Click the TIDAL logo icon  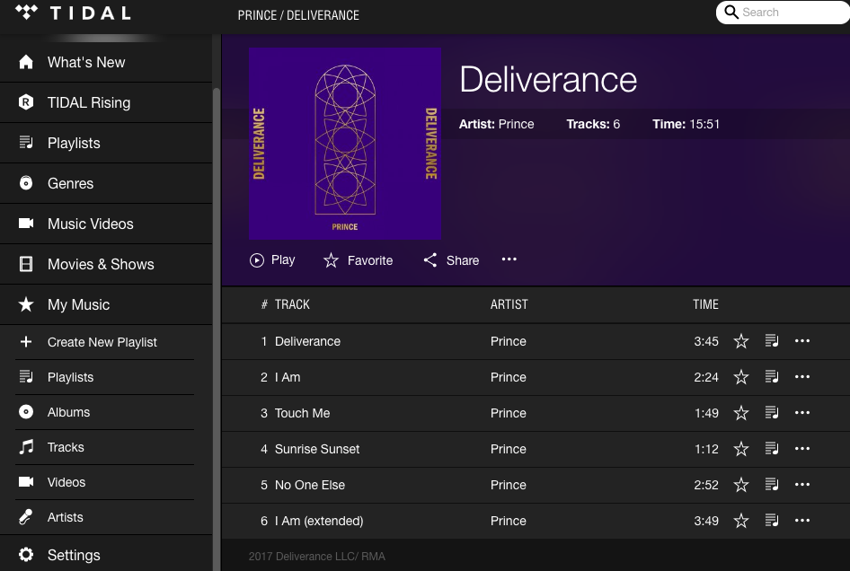27,13
